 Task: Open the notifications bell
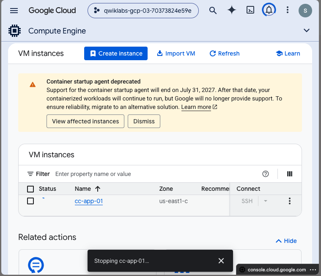click(x=269, y=10)
